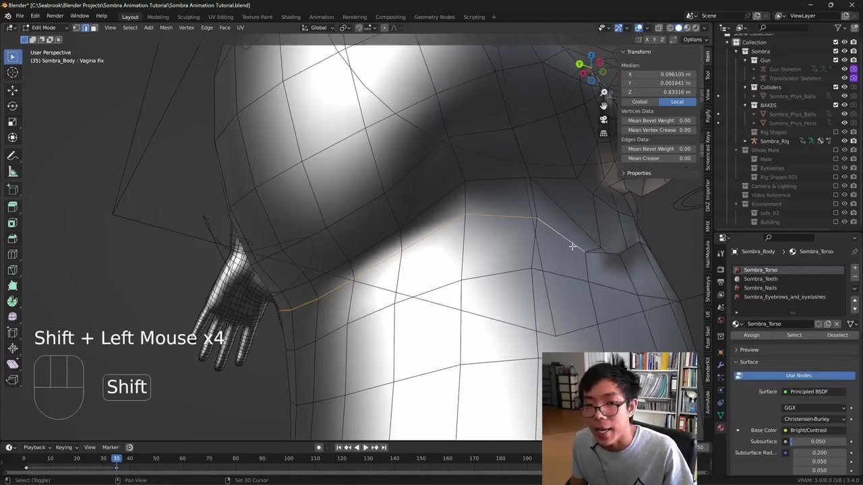Viewport: 863px width, 485px height.
Task: Select the Measure tool
Action: 12,172
